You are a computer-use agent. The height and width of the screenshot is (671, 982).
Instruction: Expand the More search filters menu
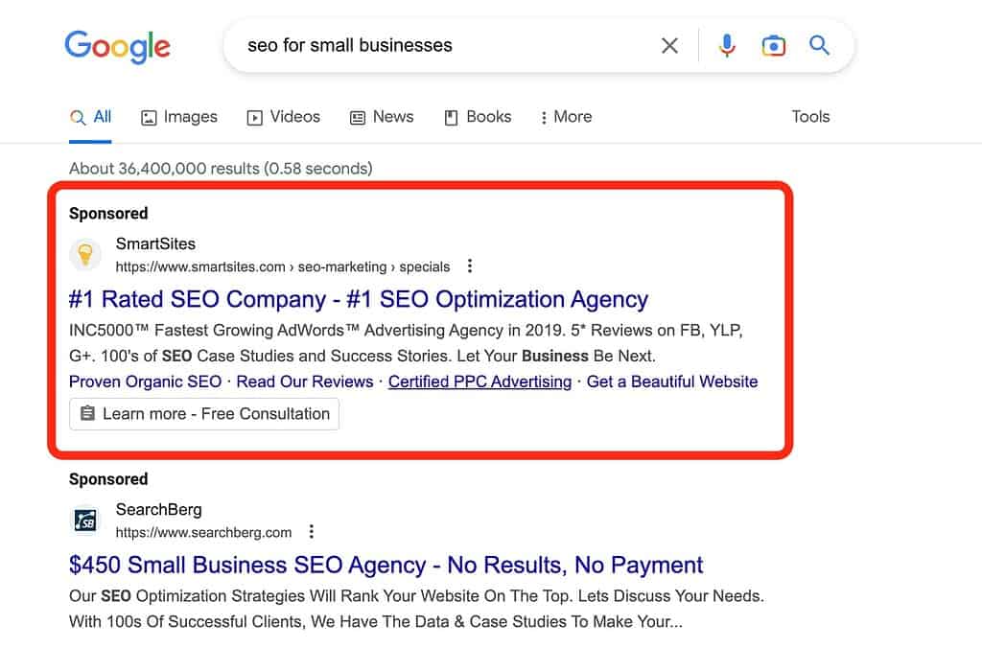click(566, 117)
